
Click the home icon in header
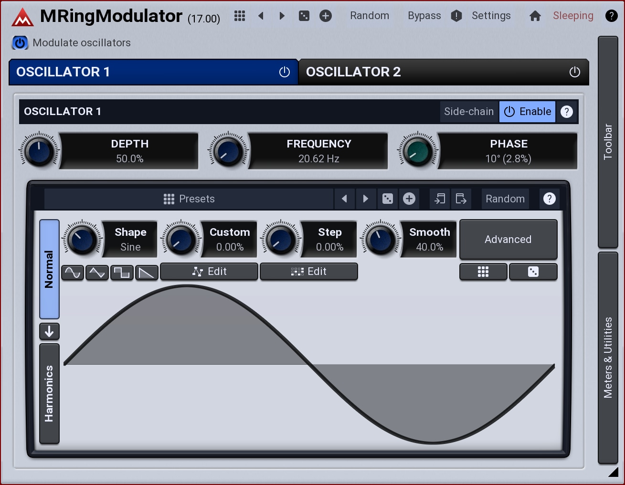pyautogui.click(x=535, y=16)
